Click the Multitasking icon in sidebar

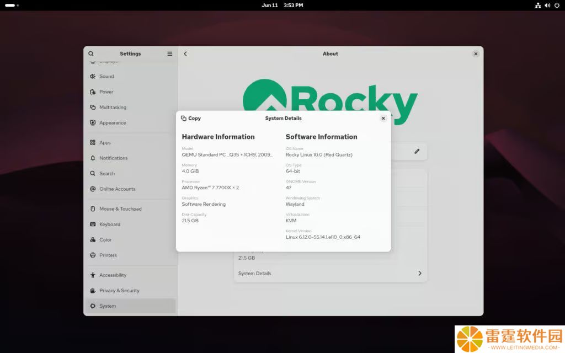(93, 108)
